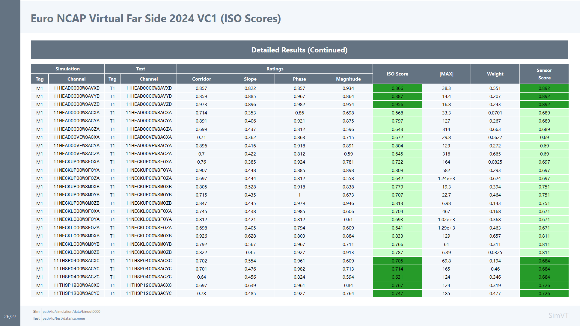
Task: Select Simulation channel 11HEAD0000WSAVXD
Action: (76, 88)
